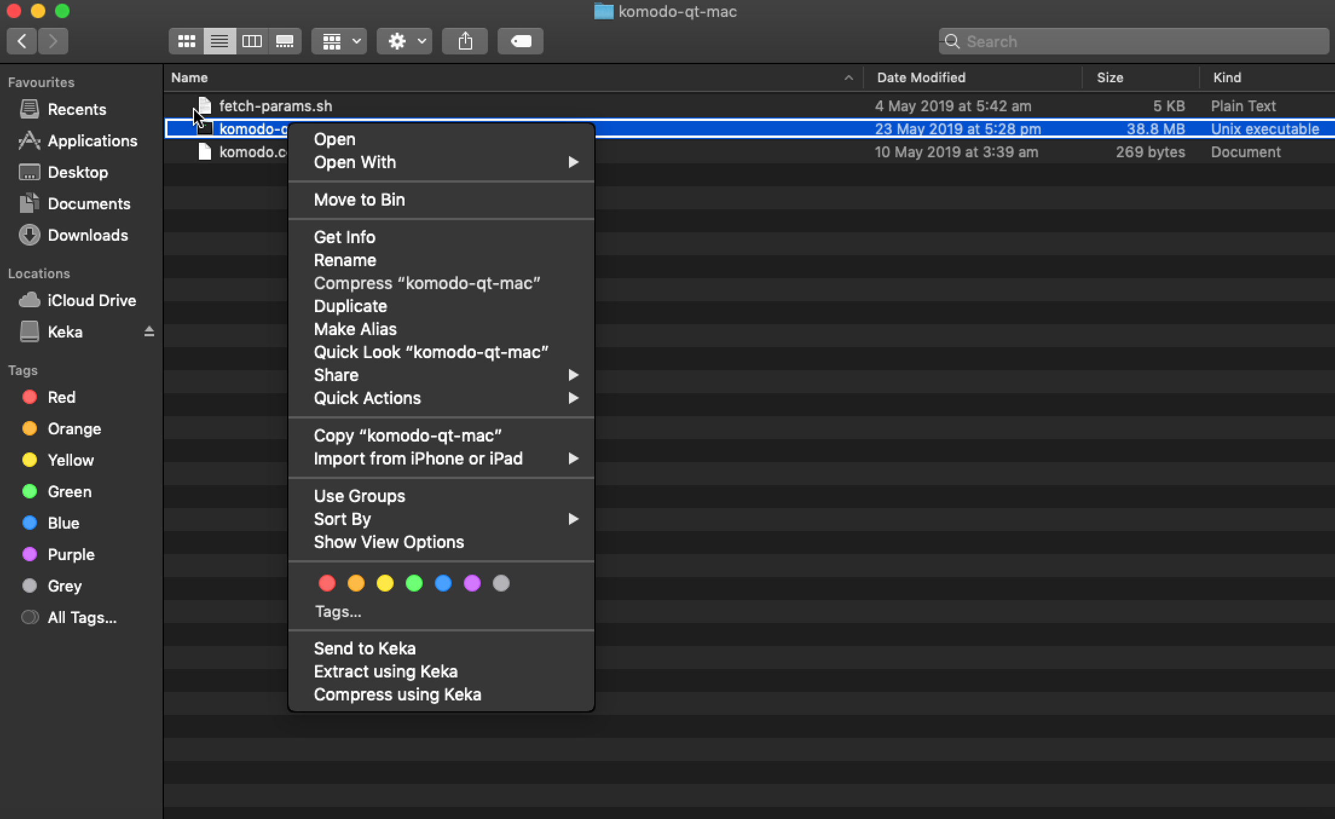Select list view toggle in toolbar
This screenshot has width=1335, height=819.
tap(219, 41)
